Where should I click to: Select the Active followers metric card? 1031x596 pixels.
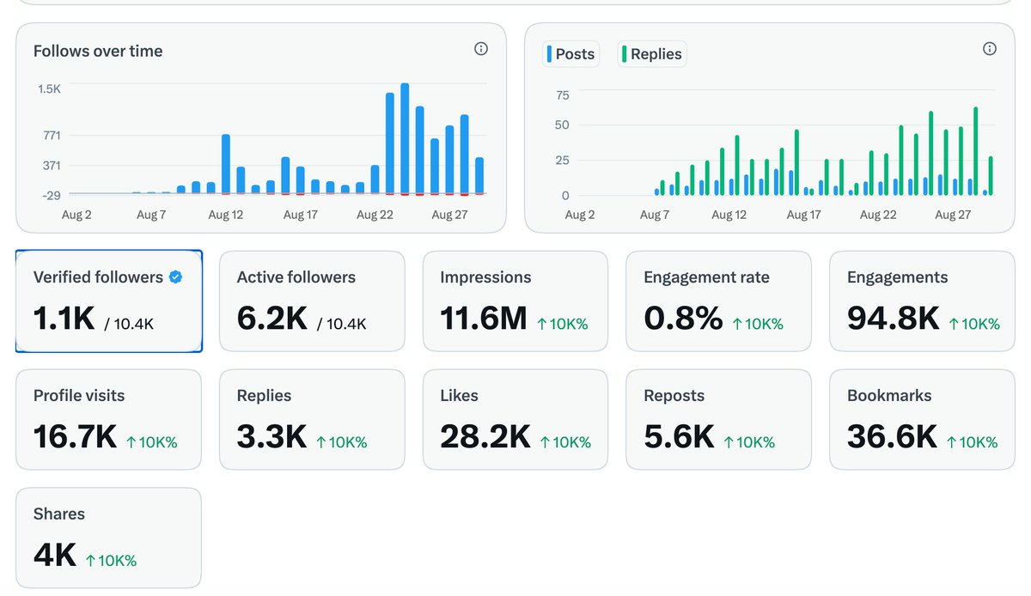point(312,301)
